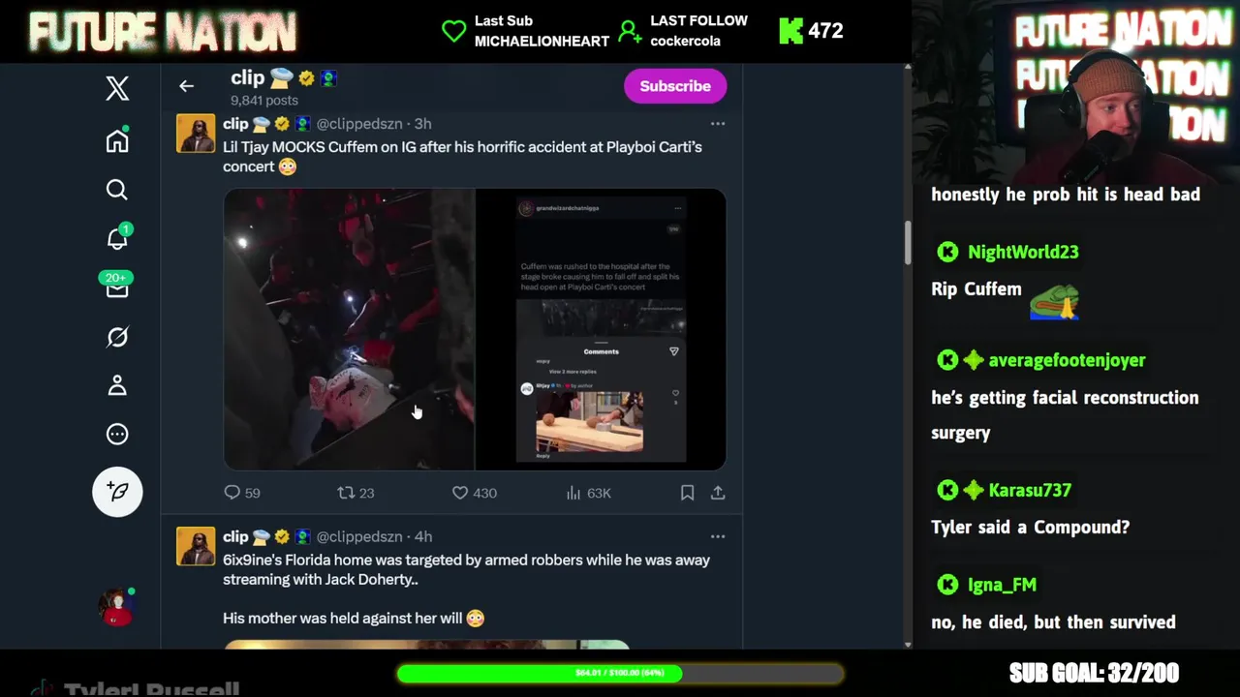1240x697 pixels.
Task: Click the X logo in sidebar
Action: point(117,89)
